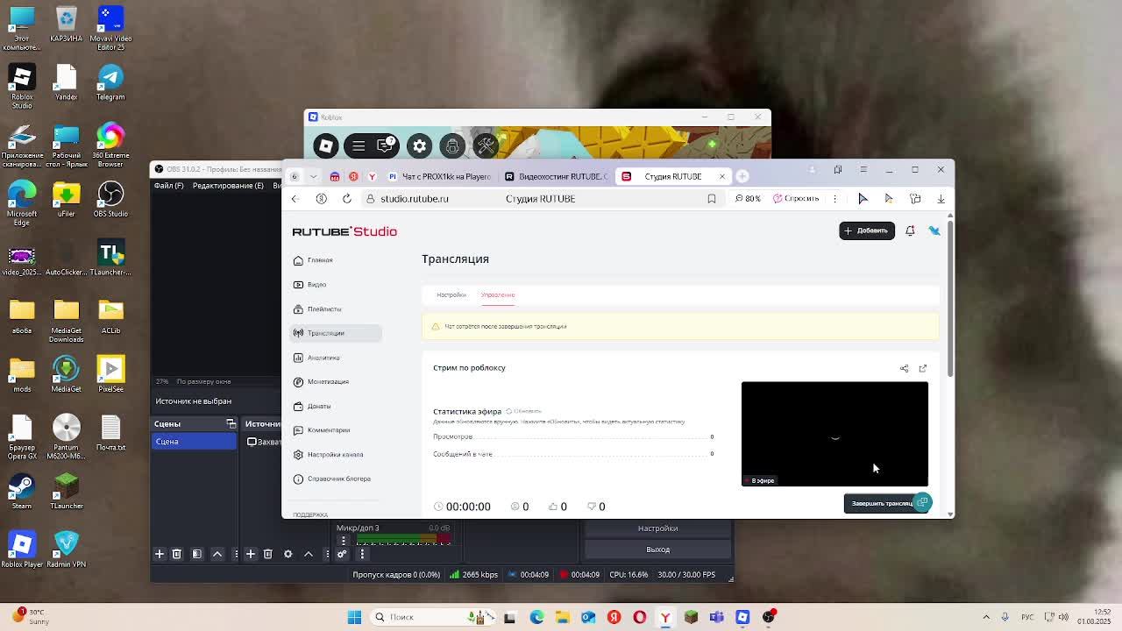Viewport: 1122px width, 631px height.
Task: Remove the selected OBS source
Action: (x=267, y=554)
